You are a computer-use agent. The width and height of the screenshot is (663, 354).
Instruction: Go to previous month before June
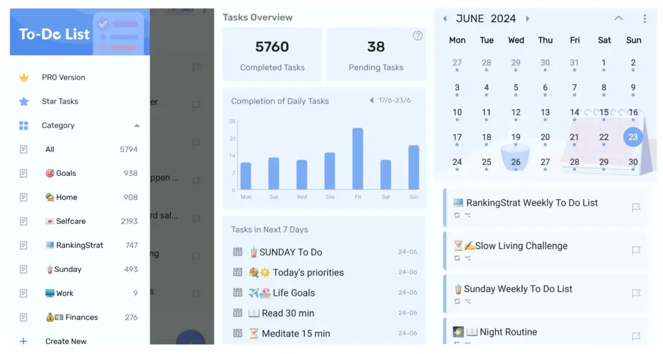pyautogui.click(x=445, y=19)
